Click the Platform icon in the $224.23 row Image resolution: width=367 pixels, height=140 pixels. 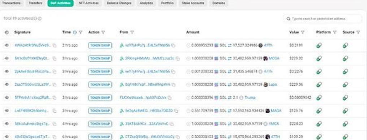(x=319, y=124)
